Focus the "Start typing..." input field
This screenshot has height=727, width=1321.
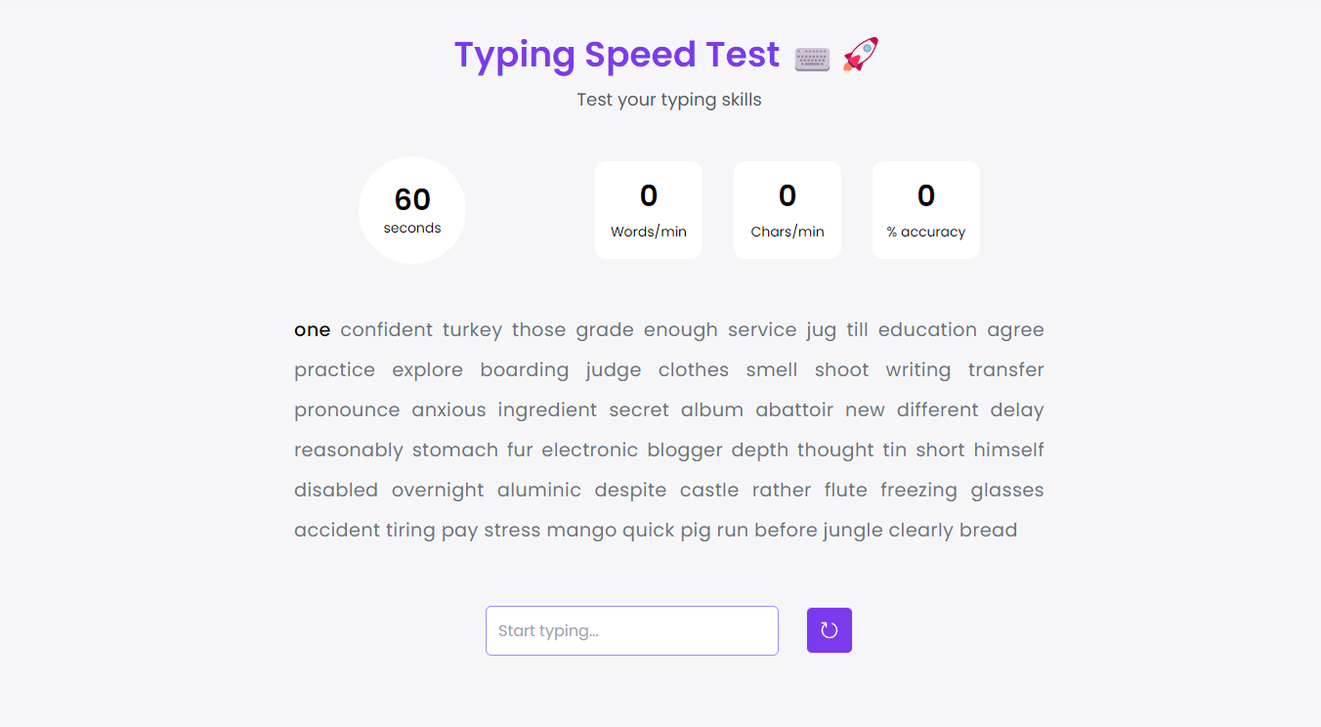[631, 630]
